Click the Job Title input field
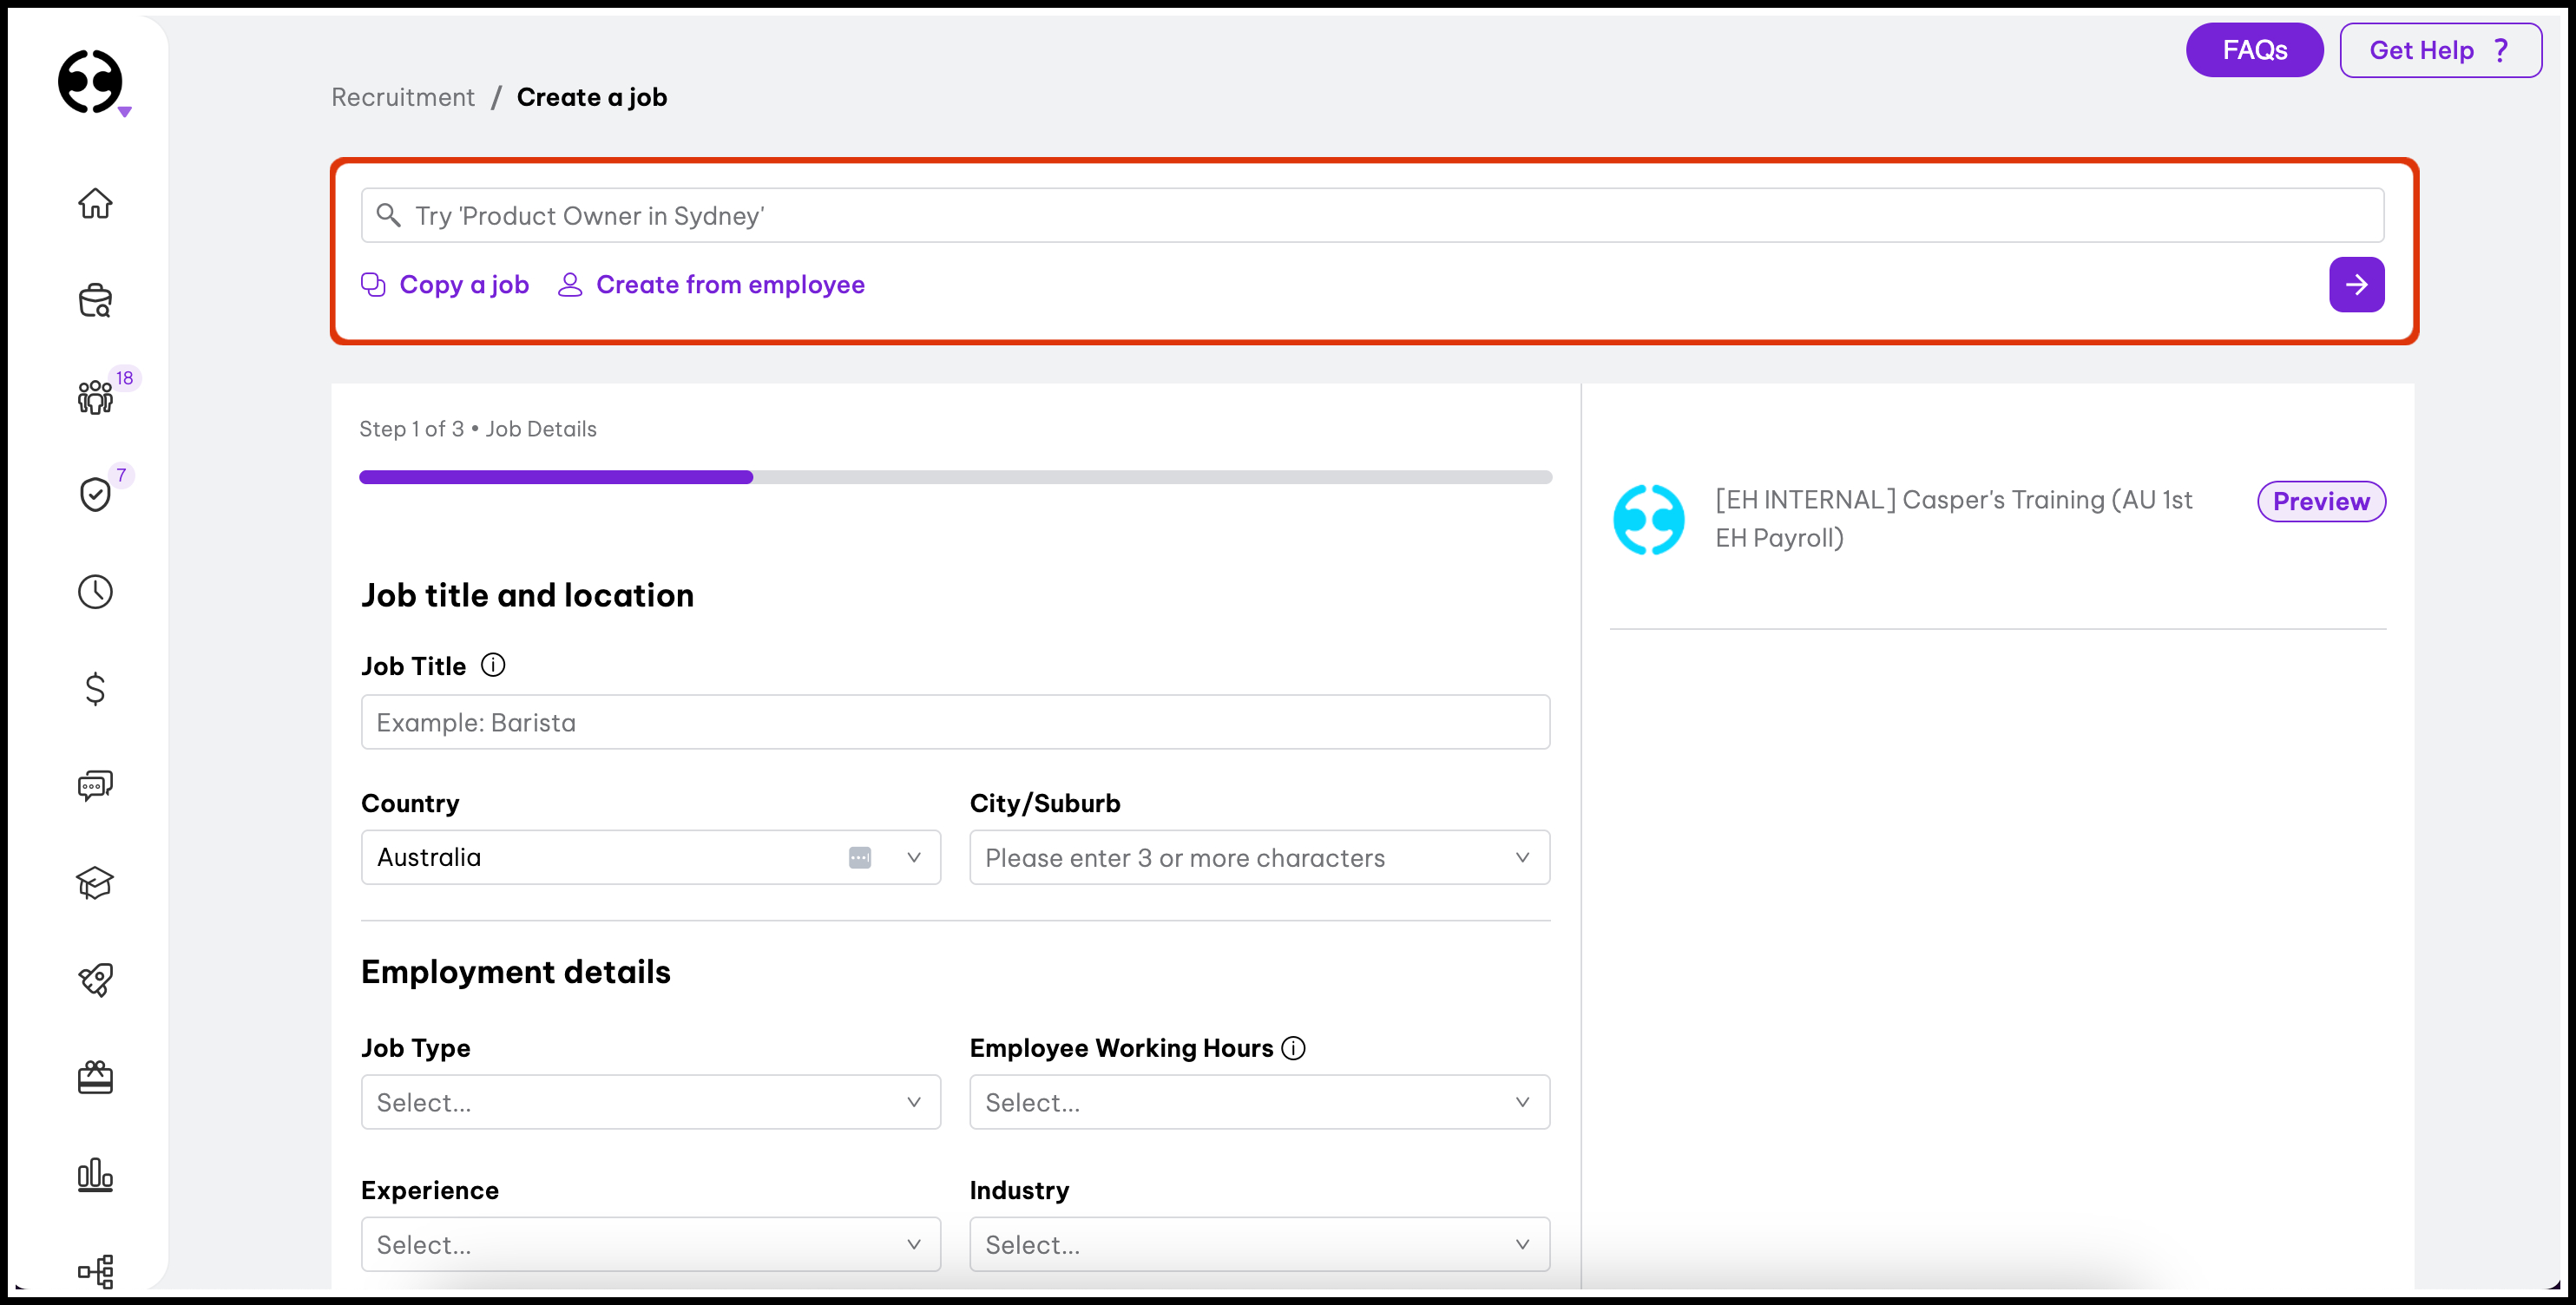This screenshot has height=1305, width=2576. tap(955, 722)
